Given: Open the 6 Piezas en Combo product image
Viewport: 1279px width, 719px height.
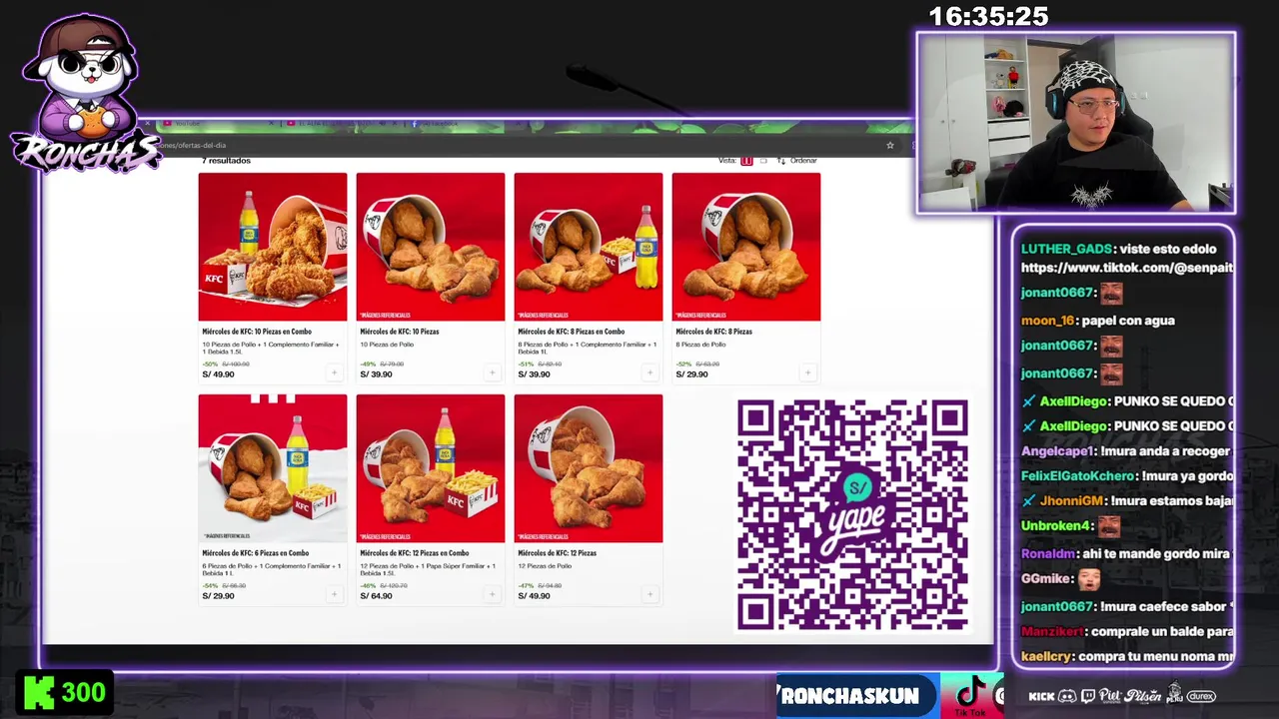Looking at the screenshot, I should pos(273,468).
